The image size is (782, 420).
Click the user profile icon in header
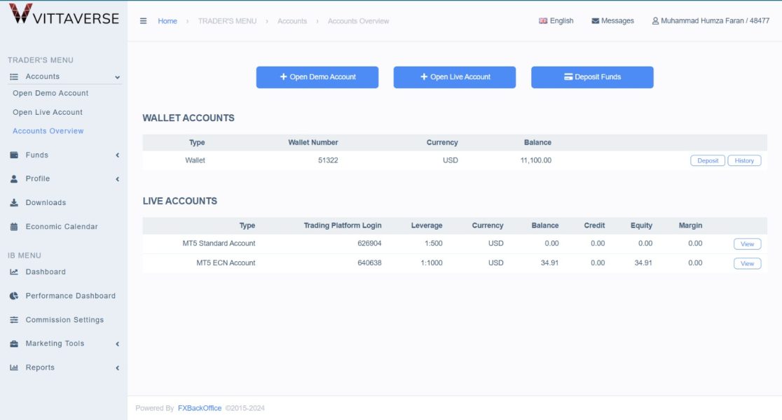click(655, 21)
